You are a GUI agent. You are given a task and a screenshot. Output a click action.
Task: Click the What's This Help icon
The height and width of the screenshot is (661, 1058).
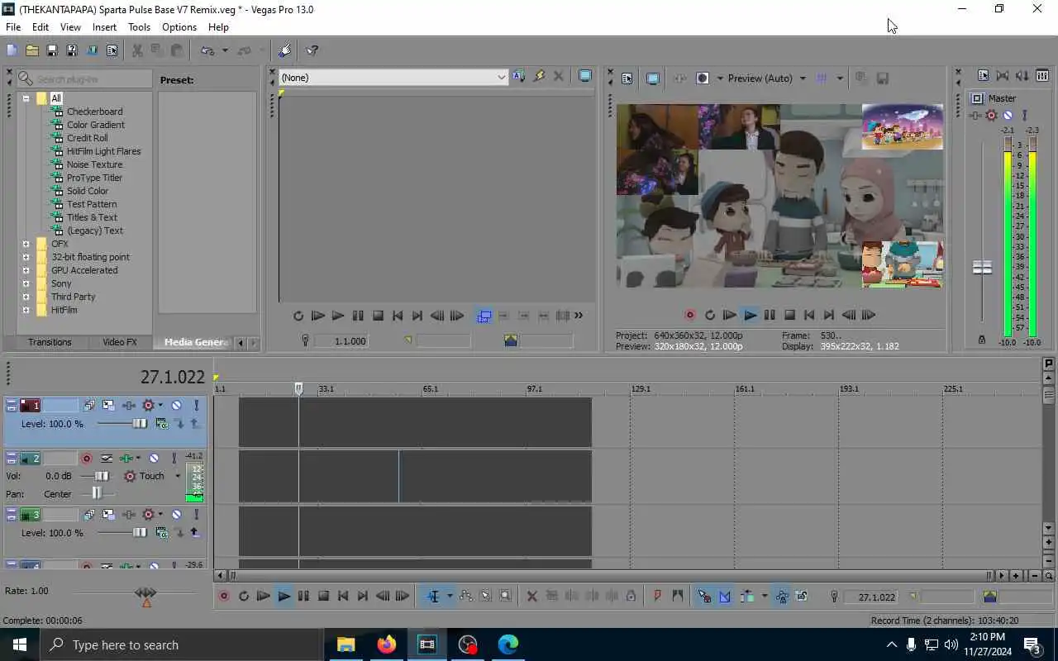click(x=312, y=50)
